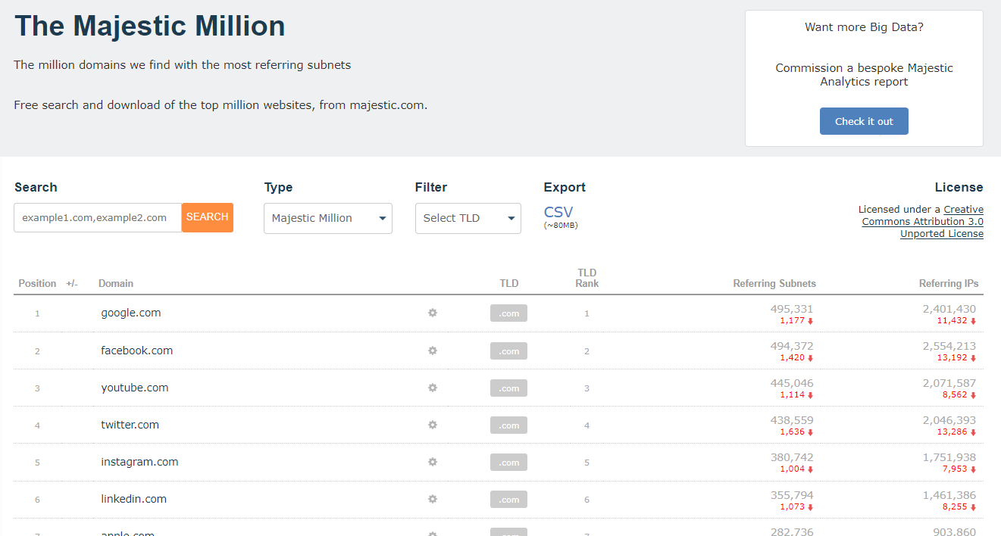Open the facebook.com domain entry

pyautogui.click(x=137, y=351)
